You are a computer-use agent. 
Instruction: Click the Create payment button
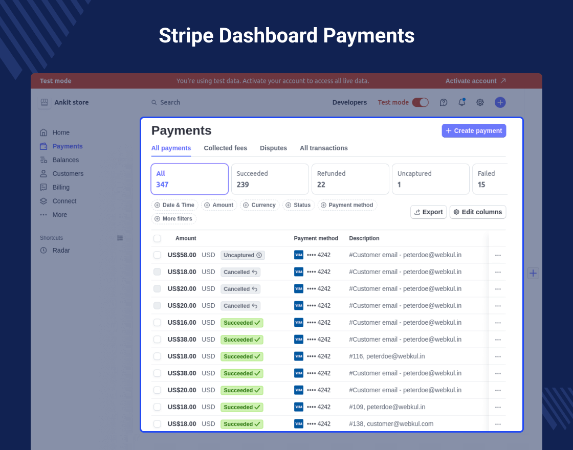[x=474, y=130]
